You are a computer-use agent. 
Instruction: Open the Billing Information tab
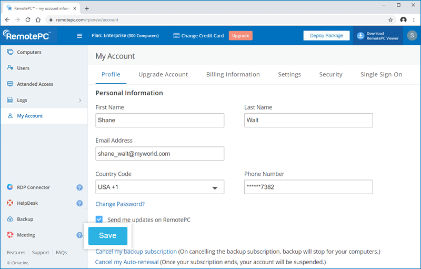coord(233,74)
